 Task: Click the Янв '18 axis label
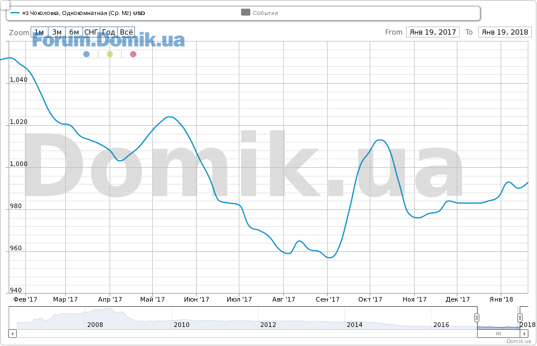coord(501,299)
